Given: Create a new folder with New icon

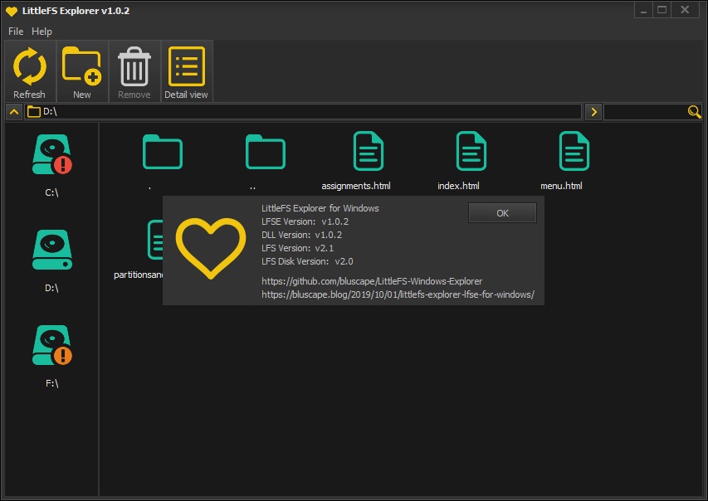Looking at the screenshot, I should point(81,66).
